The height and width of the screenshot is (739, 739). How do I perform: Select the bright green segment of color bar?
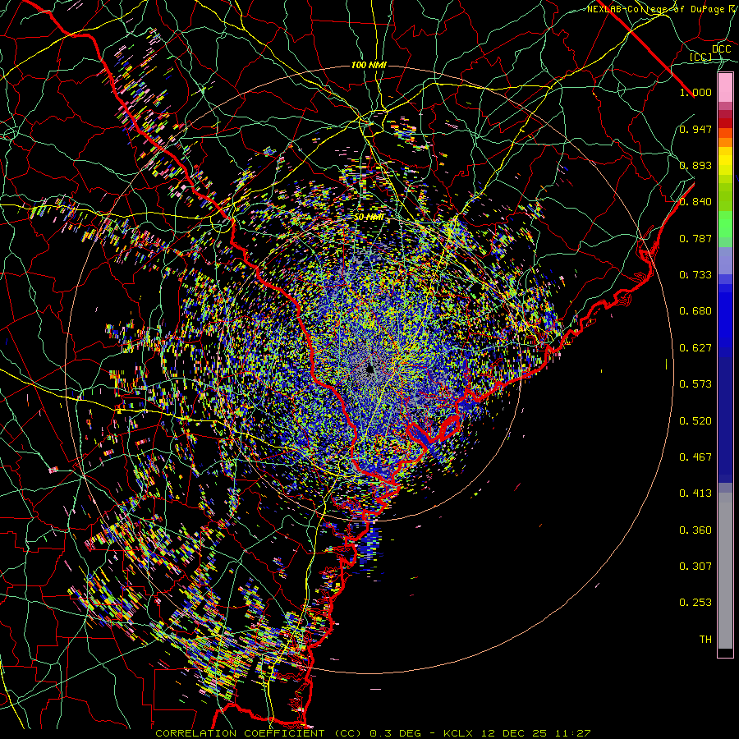click(x=725, y=224)
